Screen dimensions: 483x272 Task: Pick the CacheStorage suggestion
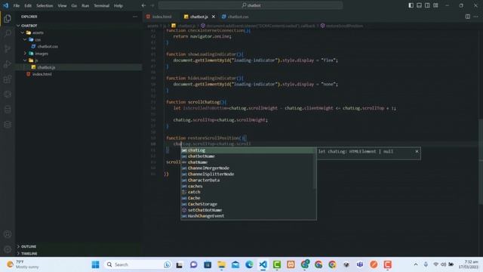(248, 204)
